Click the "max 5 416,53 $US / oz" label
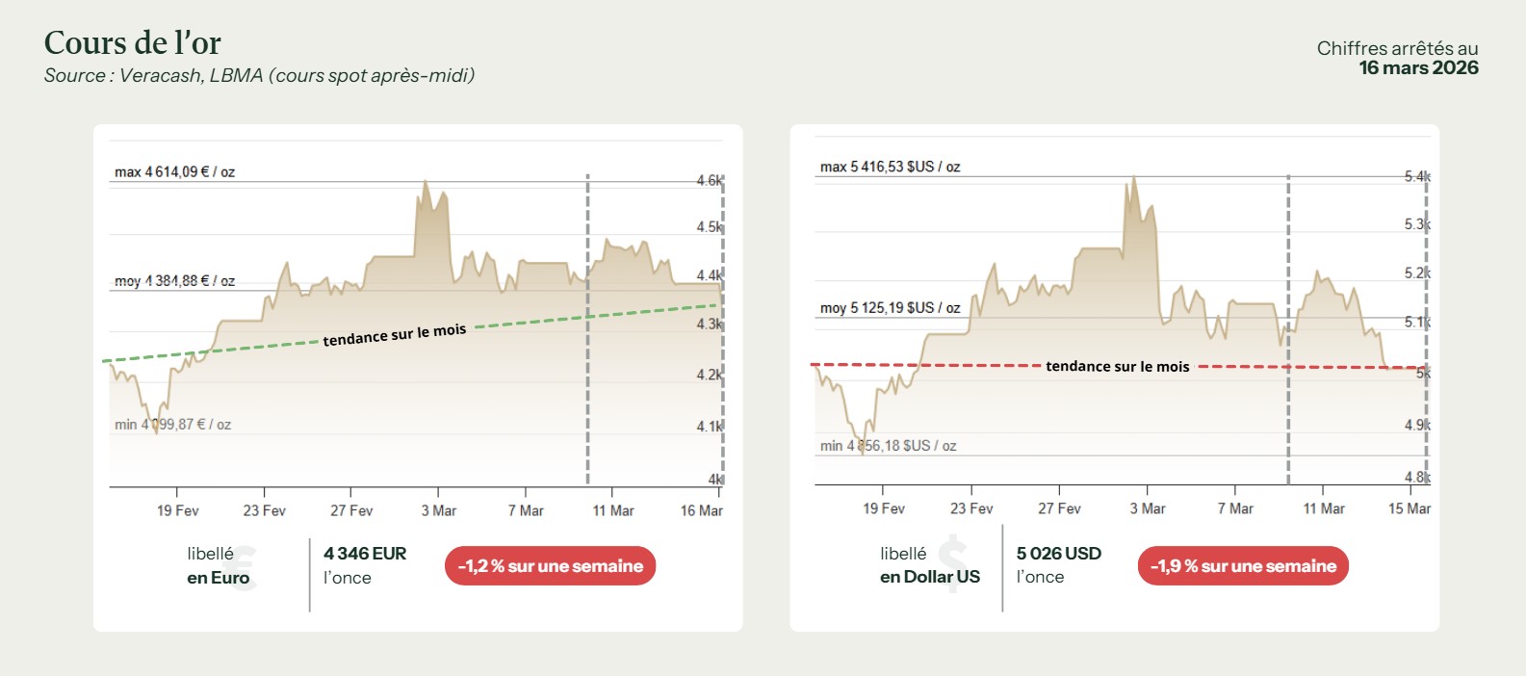 tap(890, 167)
